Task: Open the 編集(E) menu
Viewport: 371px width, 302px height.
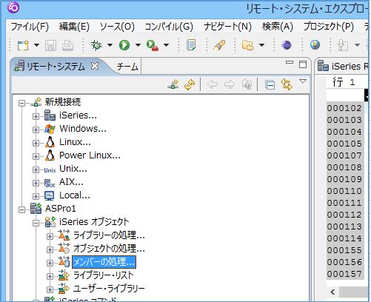Action: [74, 27]
